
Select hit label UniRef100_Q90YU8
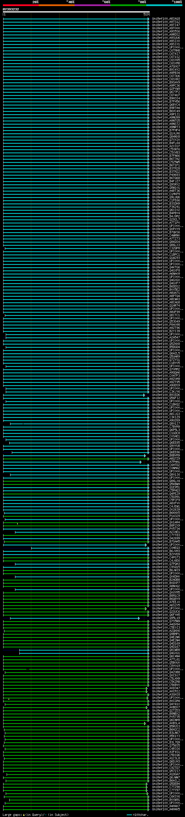166,446
